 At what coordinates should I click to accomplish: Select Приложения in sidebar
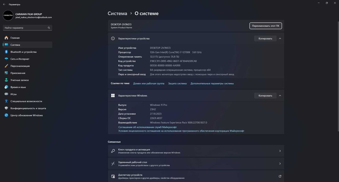(27, 73)
